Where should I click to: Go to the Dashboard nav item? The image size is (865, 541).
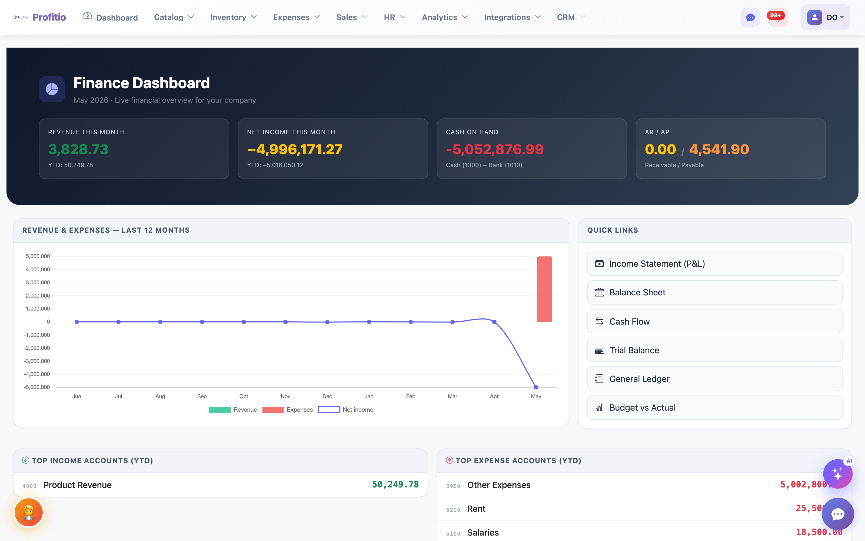[x=110, y=17]
